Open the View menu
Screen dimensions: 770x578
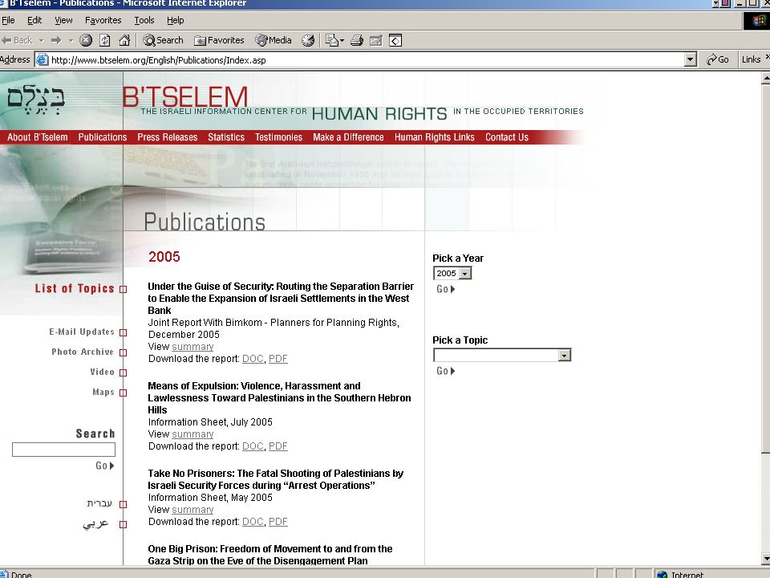tap(63, 20)
